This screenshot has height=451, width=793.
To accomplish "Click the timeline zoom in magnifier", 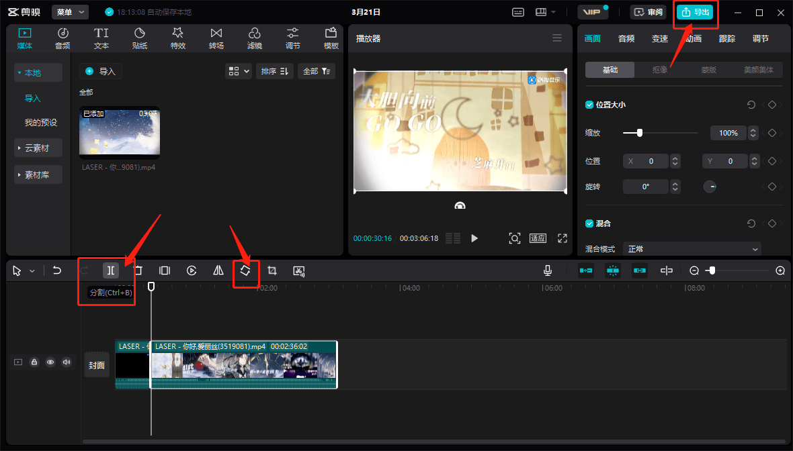I will coord(780,271).
